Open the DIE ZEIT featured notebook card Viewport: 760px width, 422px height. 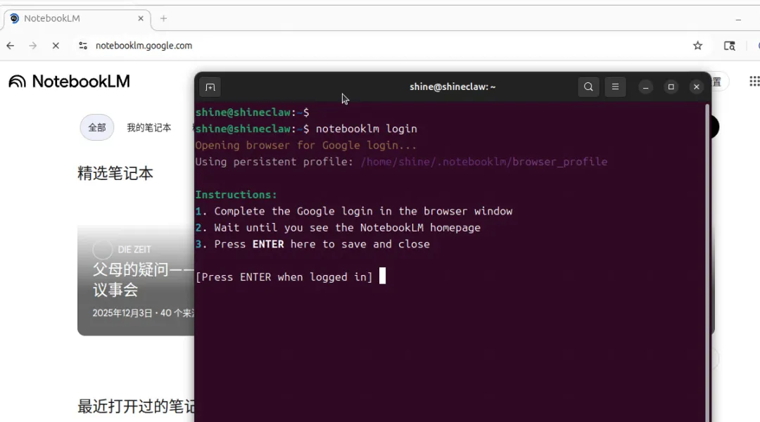pyautogui.click(x=137, y=280)
